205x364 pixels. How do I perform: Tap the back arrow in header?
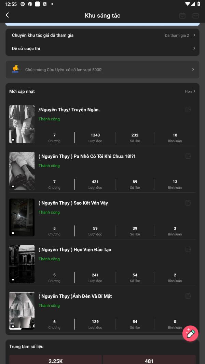[7, 15]
